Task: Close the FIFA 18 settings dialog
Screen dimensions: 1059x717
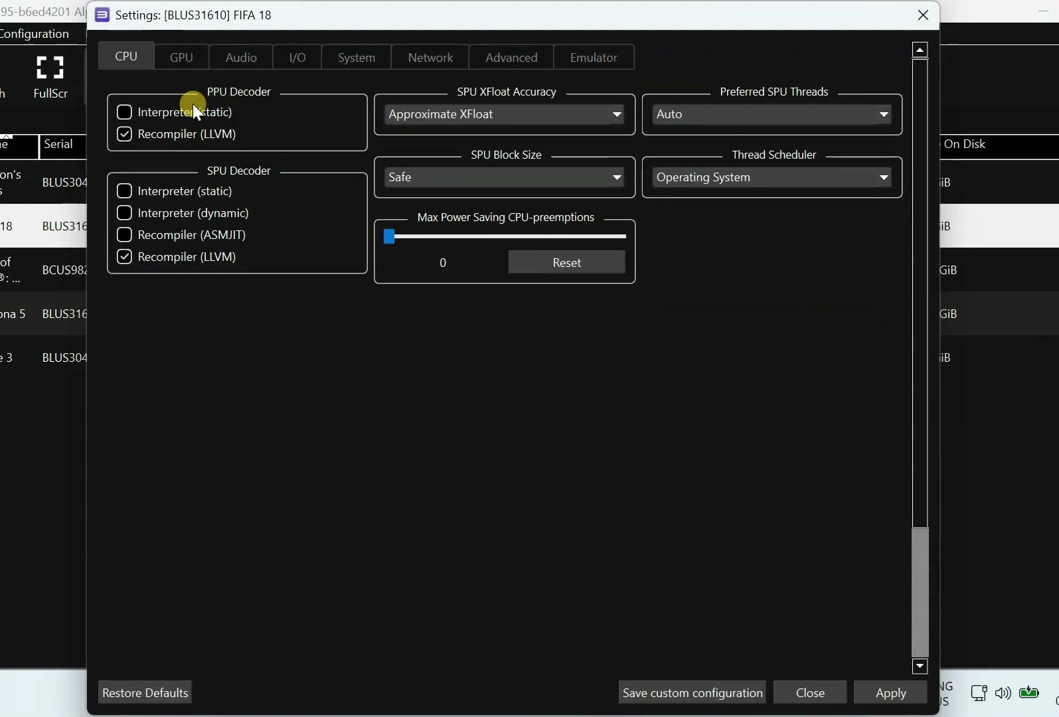Action: [x=924, y=15]
